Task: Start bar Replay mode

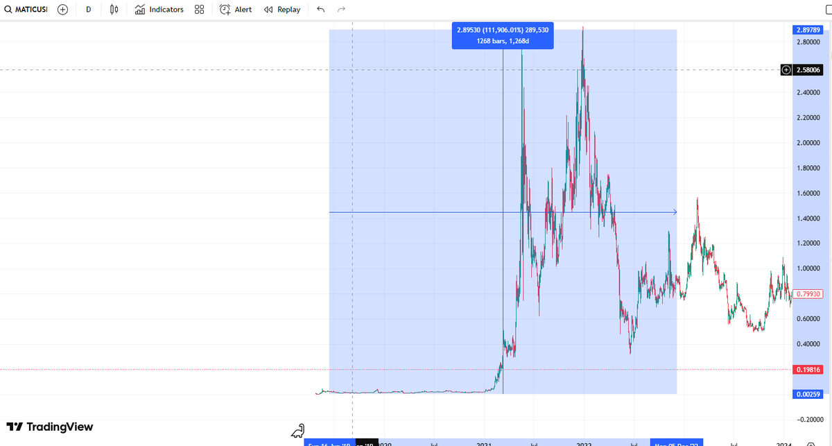Action: (283, 10)
